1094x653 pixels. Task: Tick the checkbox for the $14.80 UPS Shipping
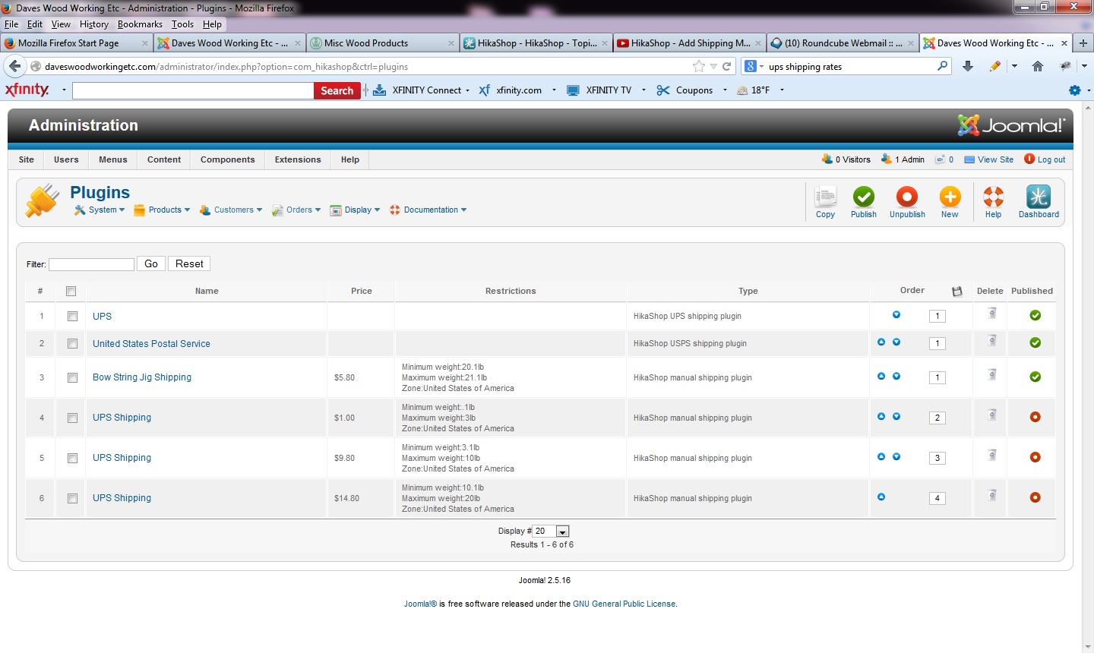click(72, 498)
